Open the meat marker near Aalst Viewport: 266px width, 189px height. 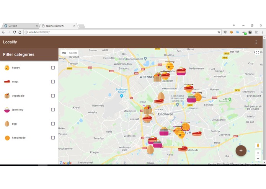pyautogui.click(x=183, y=149)
